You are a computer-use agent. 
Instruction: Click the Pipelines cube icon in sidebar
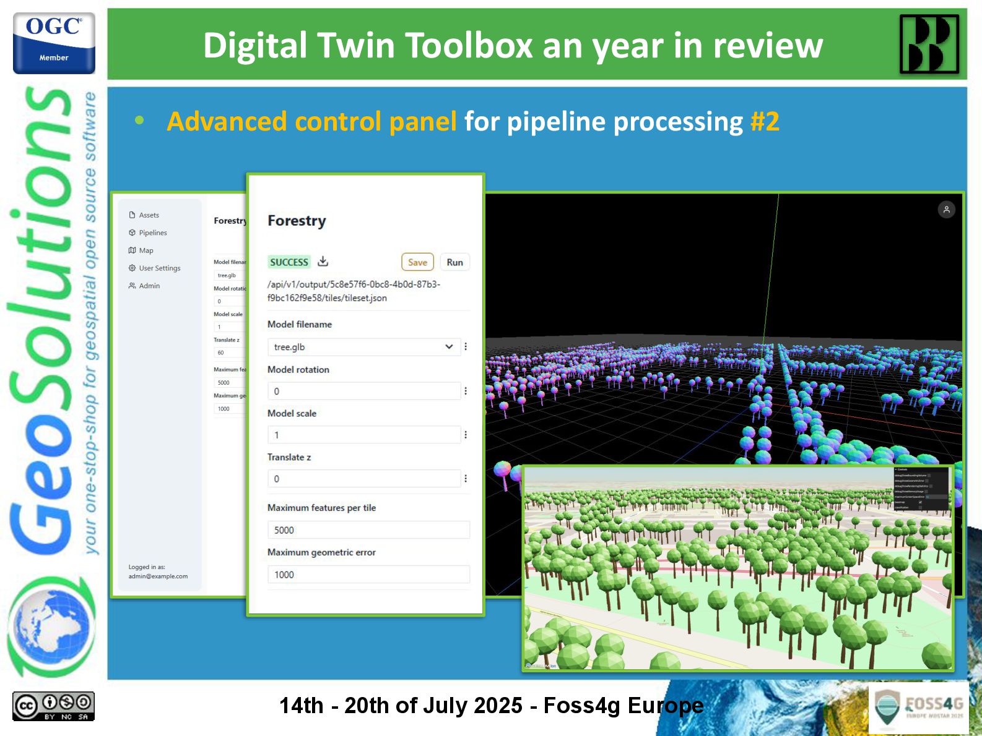pos(132,233)
